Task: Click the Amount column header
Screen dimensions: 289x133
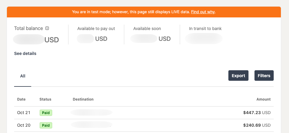Action: [263, 99]
